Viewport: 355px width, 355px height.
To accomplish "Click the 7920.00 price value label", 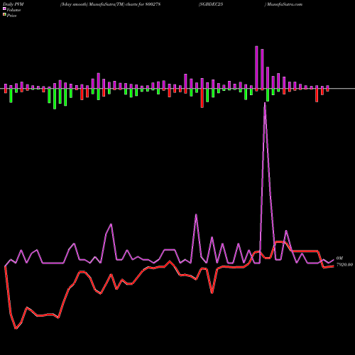I will tap(344, 265).
